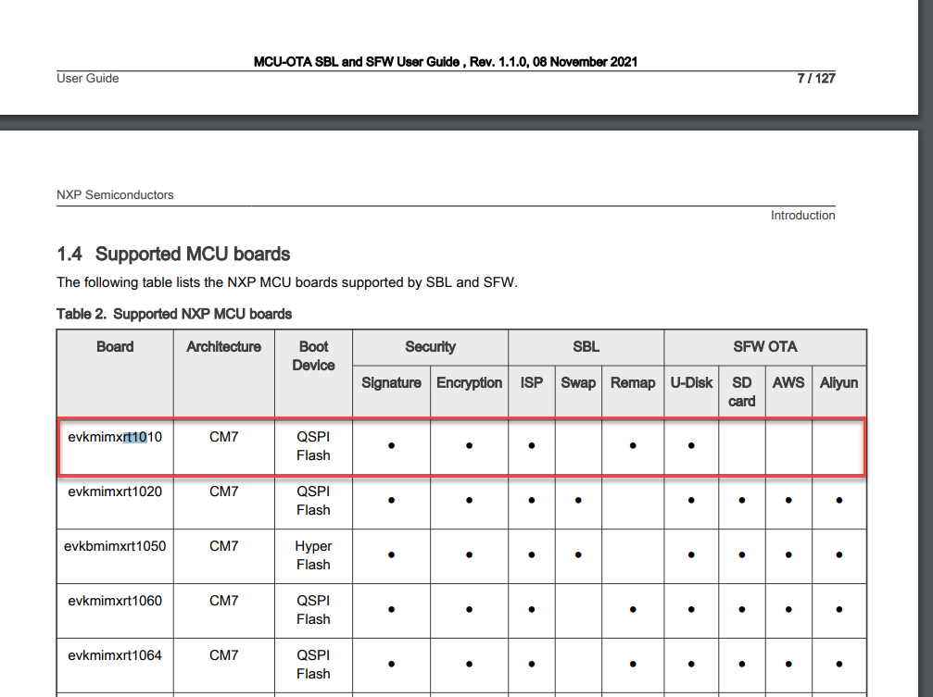Click the evkbmimxrt1050 board cell

pos(114,545)
